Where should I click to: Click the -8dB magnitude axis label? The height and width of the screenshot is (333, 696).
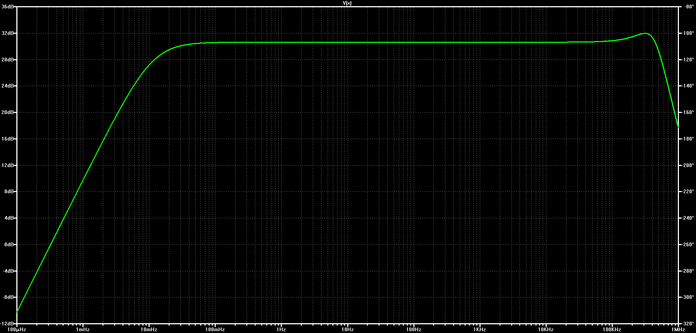pos(8,297)
